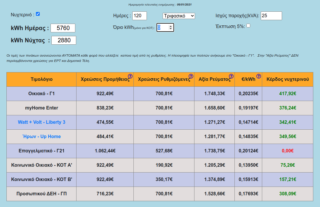Viewport: 320px width, 207px height.
Task: Increase the Όριο kWh value using the up stepper arrow
Action: point(171,26)
